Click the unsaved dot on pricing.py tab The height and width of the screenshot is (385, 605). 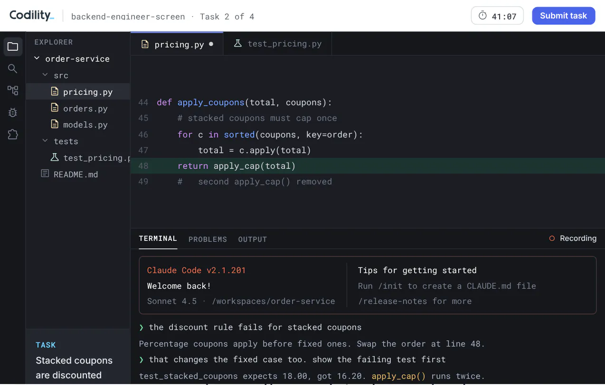coord(211,44)
